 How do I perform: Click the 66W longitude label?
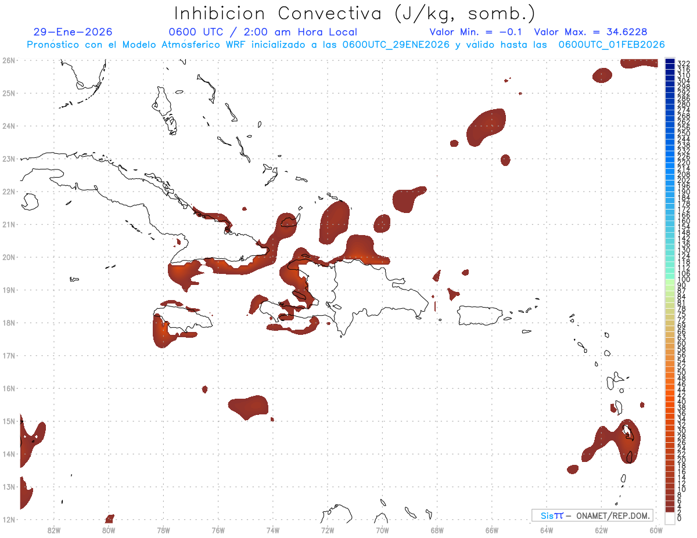pos(492,530)
